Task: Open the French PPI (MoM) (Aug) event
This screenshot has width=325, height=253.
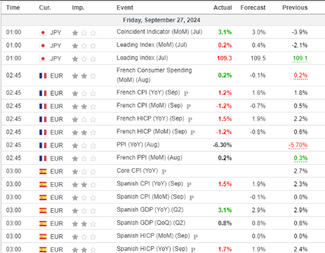Action: tap(149, 158)
